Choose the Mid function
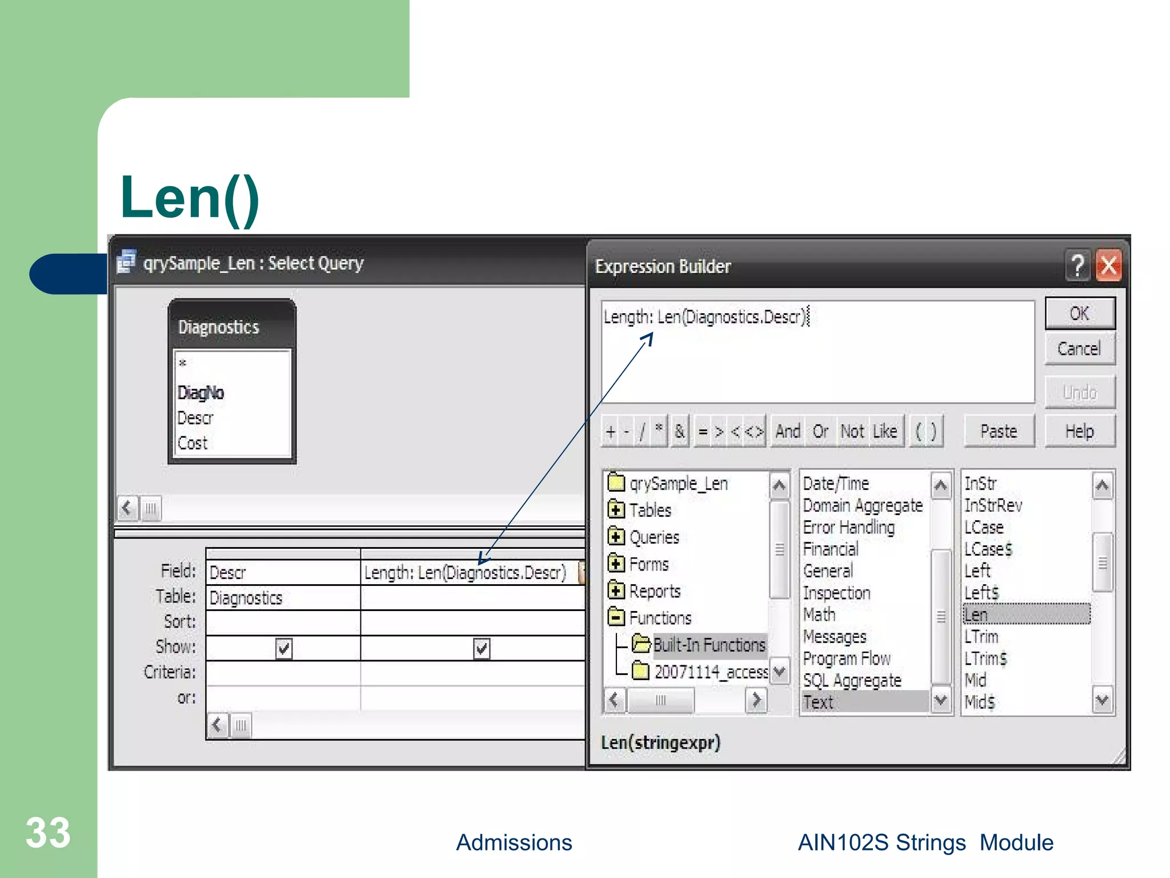This screenshot has height=878, width=1170. pyautogui.click(x=975, y=680)
